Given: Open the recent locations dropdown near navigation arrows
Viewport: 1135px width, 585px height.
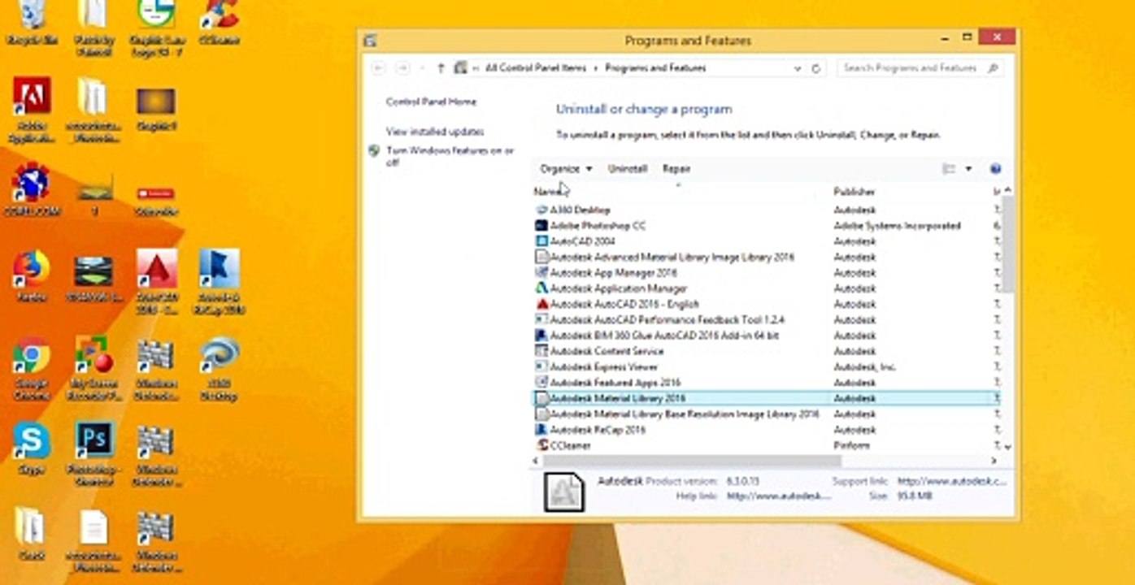Looking at the screenshot, I should (422, 69).
